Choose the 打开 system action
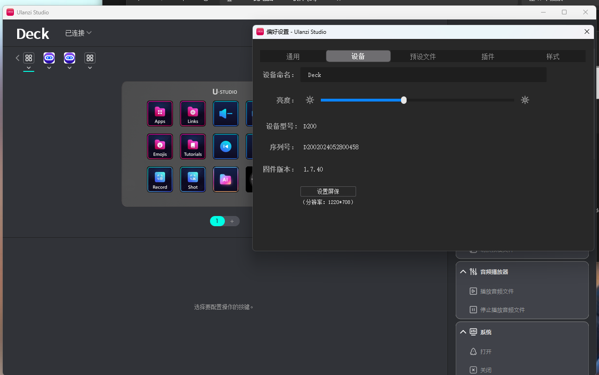 tap(486, 352)
